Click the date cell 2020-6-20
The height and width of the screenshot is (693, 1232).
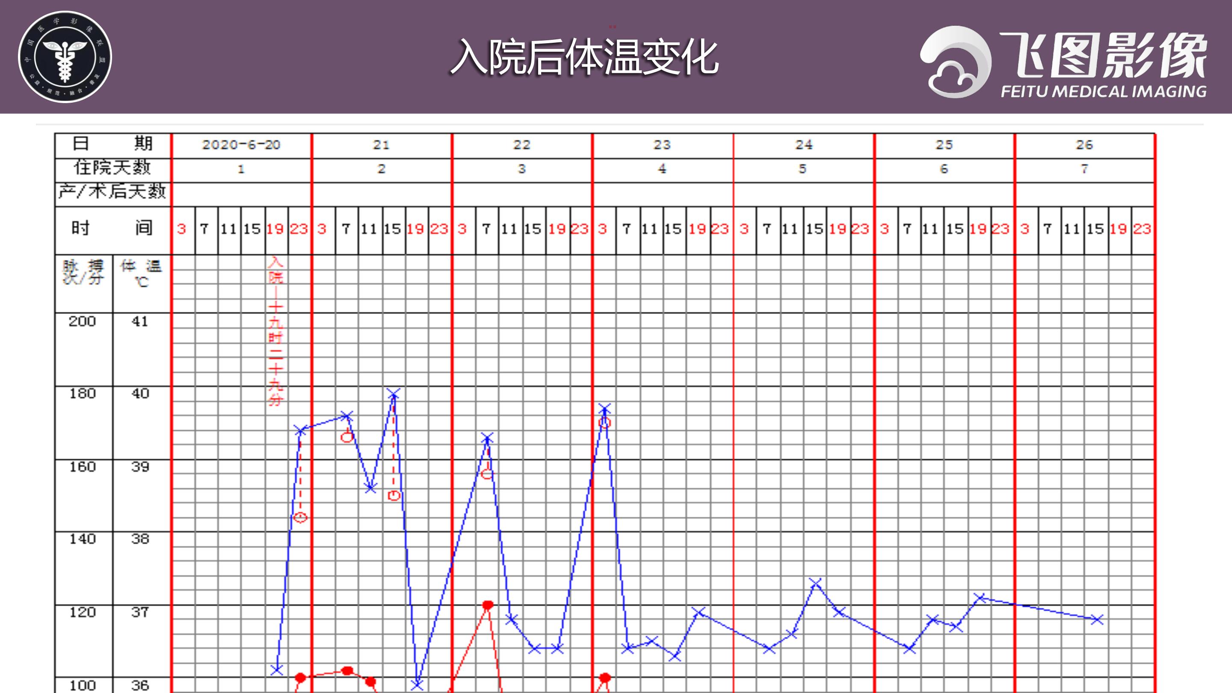(x=241, y=145)
